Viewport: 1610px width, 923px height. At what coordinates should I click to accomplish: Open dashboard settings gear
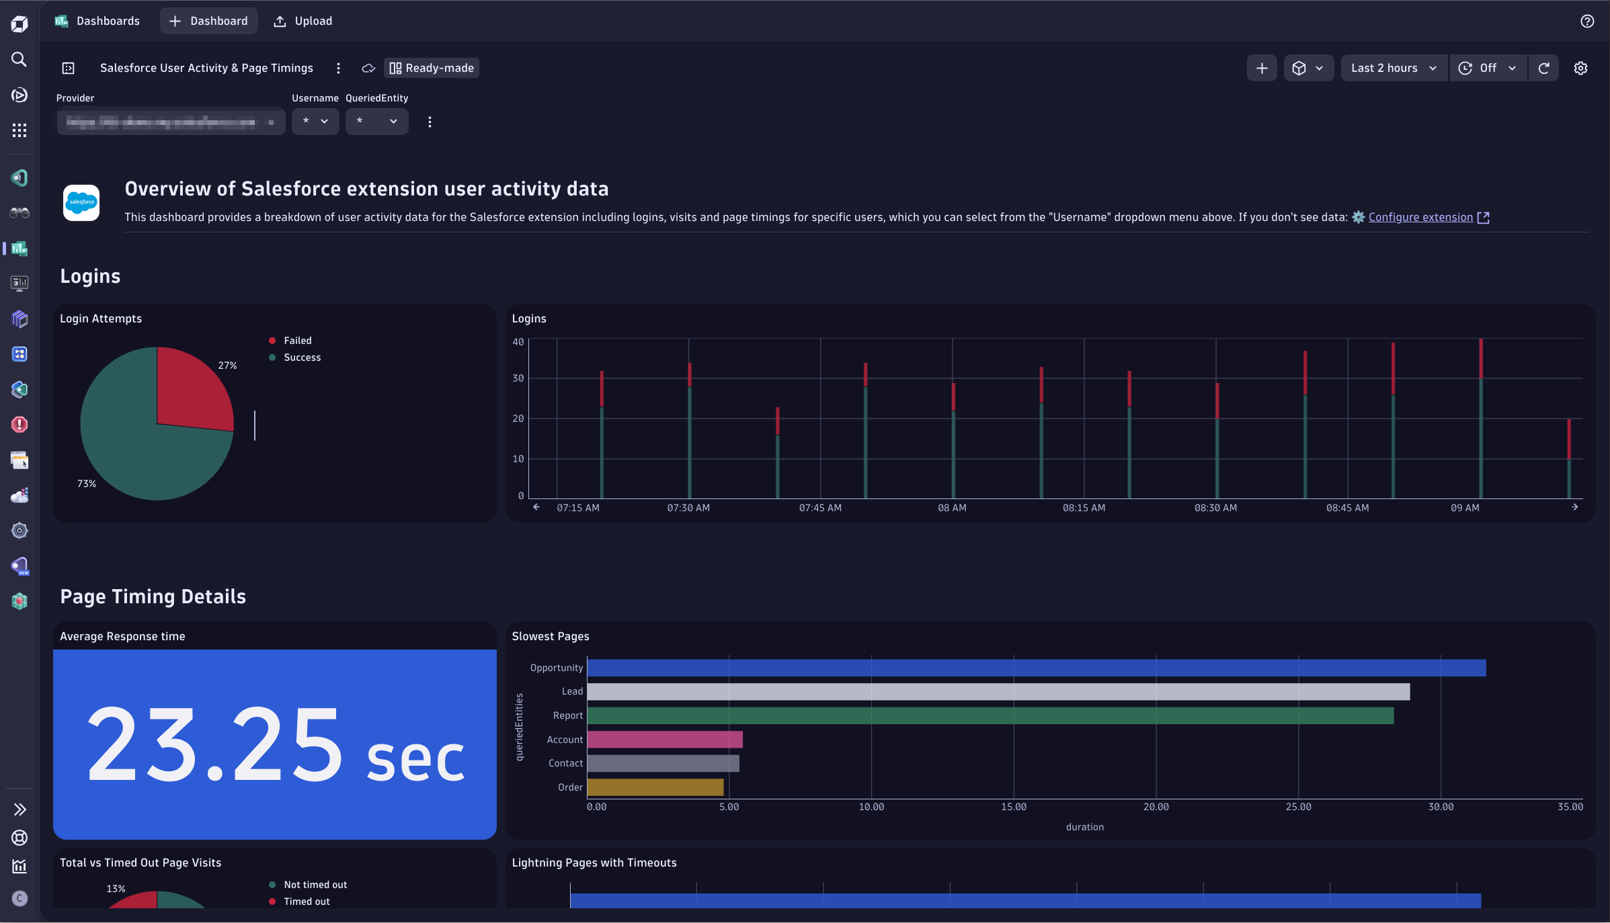(1580, 68)
